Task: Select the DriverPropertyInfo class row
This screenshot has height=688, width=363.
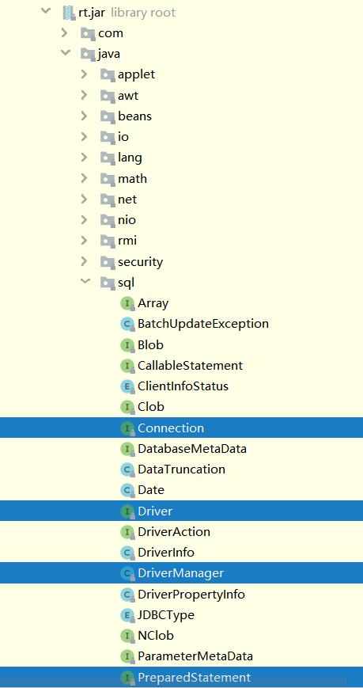Action: click(182, 594)
